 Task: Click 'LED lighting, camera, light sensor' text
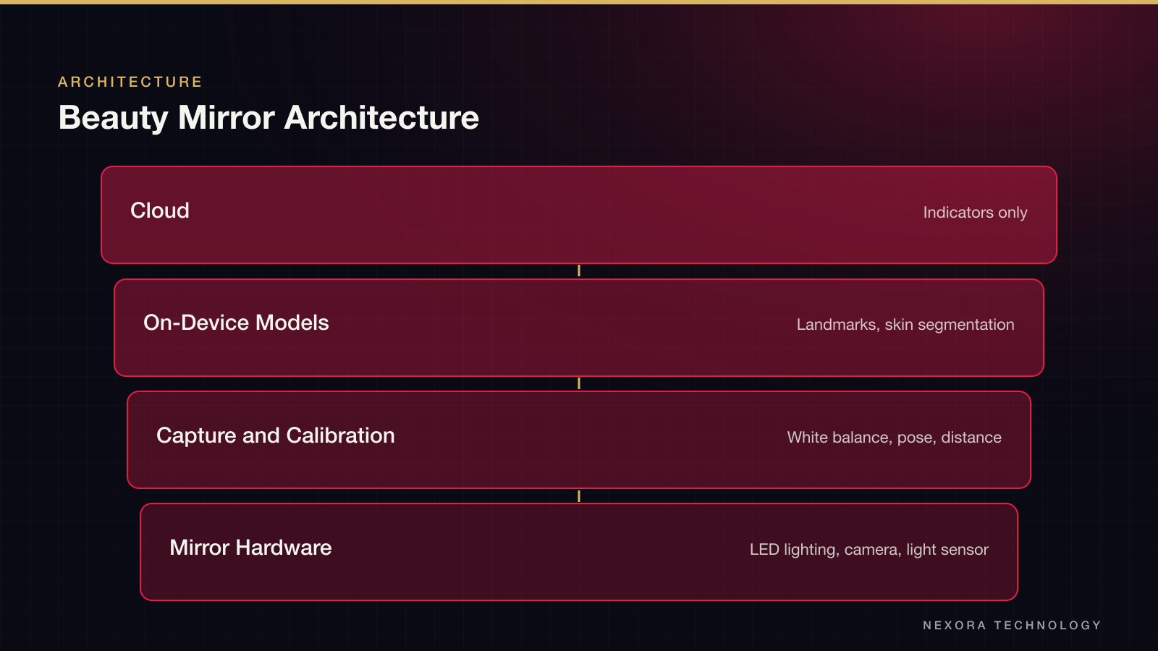coord(869,550)
